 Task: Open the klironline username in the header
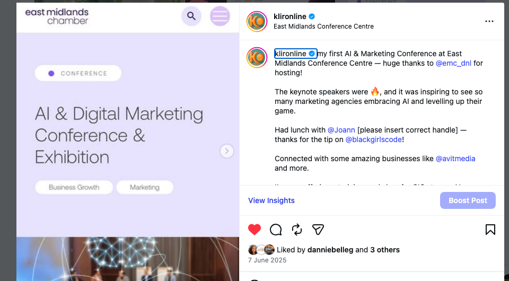290,16
